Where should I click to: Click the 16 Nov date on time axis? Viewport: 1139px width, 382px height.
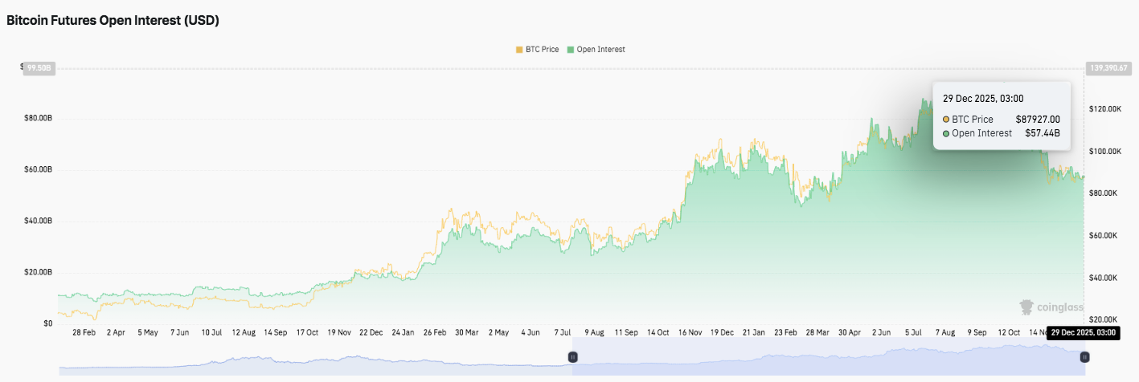tap(690, 331)
